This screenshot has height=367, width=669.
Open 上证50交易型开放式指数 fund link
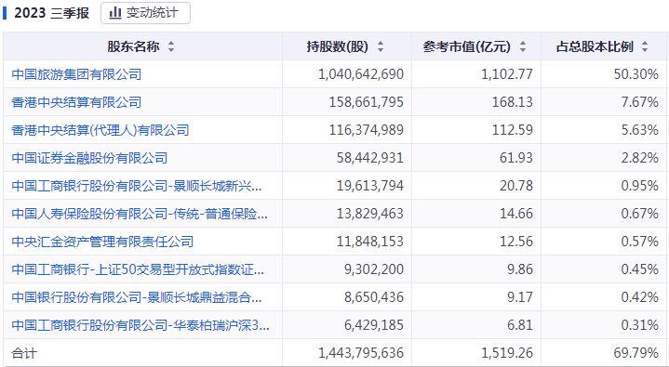[138, 269]
